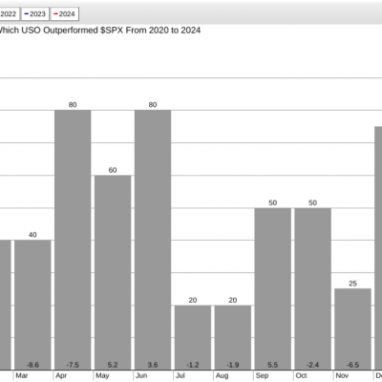
Task: Select the November bar labeled 25
Action: (x=353, y=329)
